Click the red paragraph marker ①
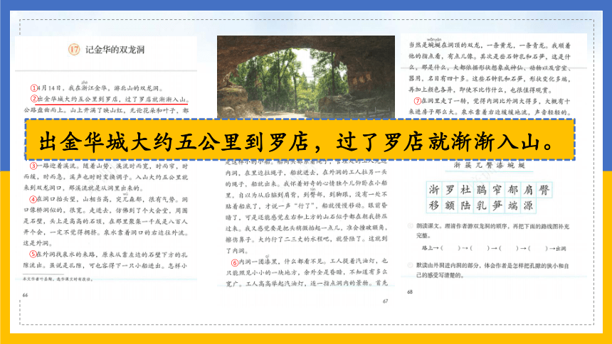This screenshot has width=612, height=344. 34,88
